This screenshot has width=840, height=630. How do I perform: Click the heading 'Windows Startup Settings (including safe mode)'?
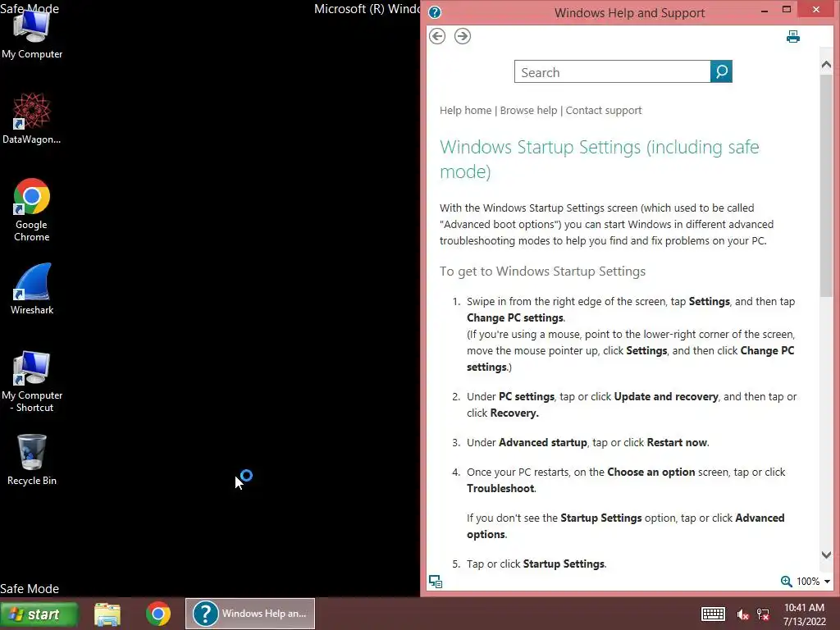coord(600,159)
